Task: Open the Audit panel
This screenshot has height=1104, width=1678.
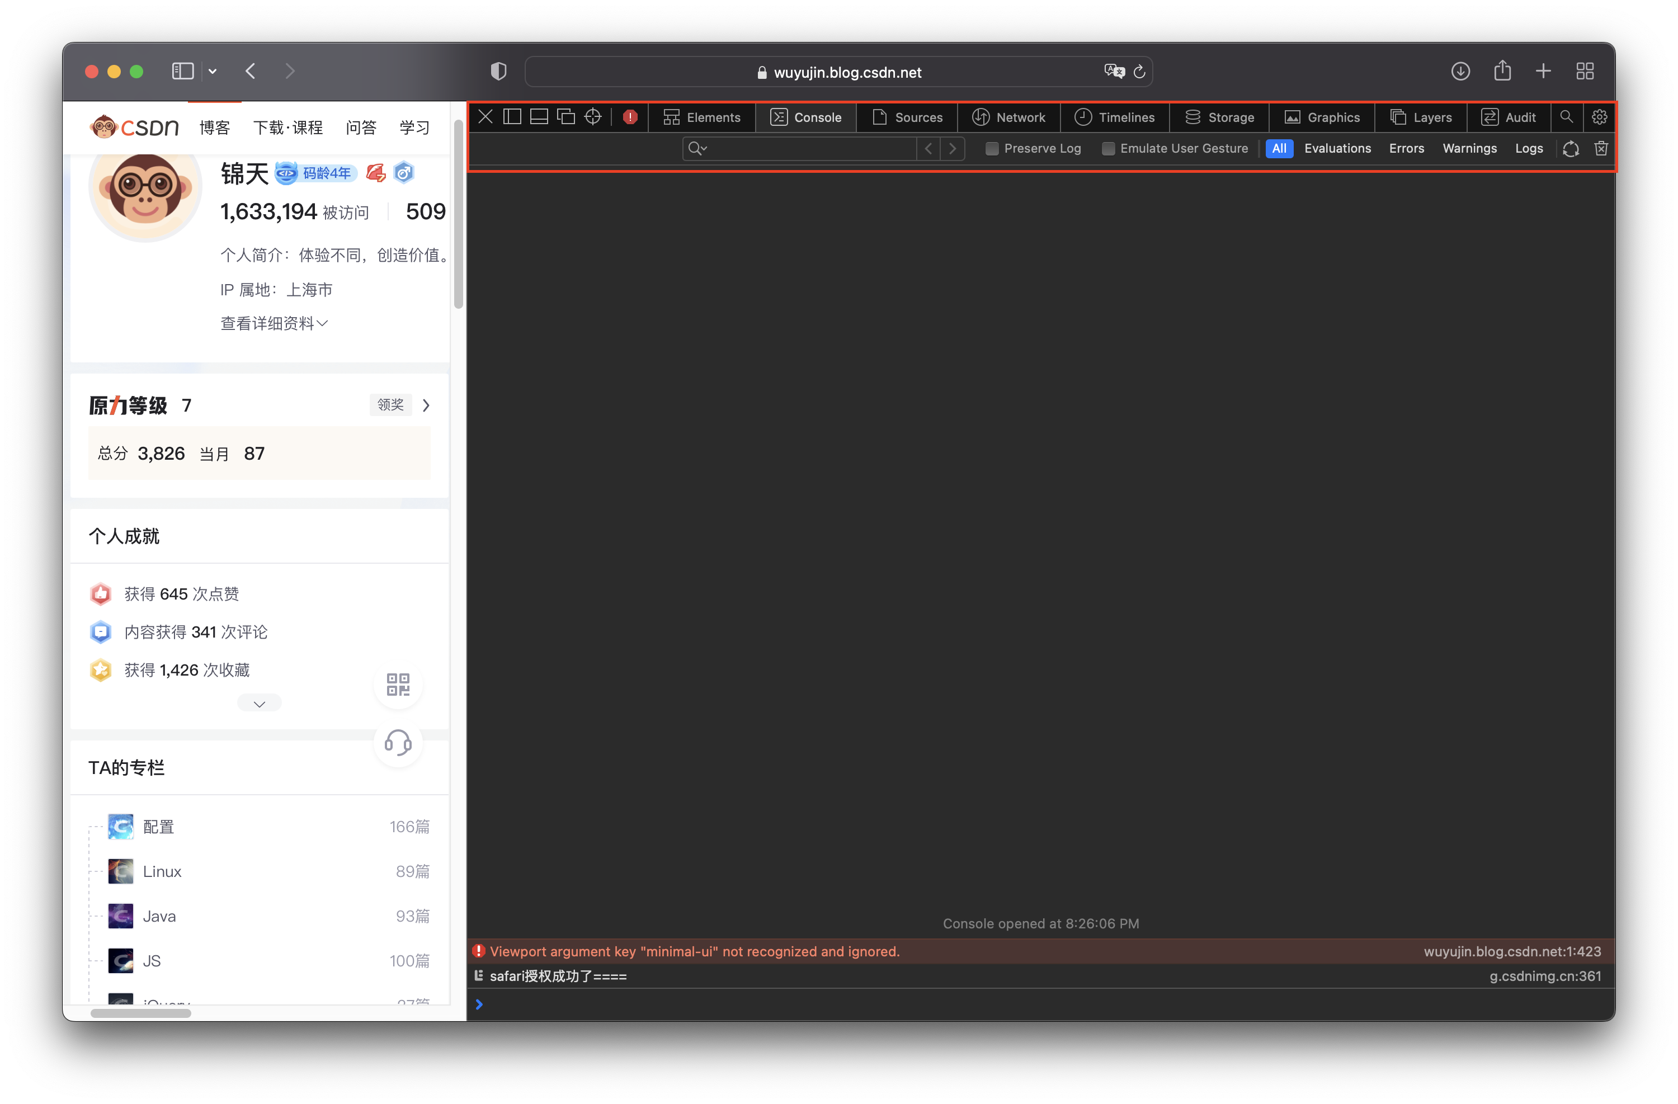Action: [1508, 116]
